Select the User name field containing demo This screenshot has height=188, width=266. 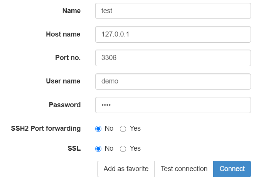tap(173, 81)
